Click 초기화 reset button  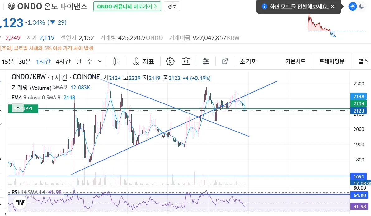[248, 61]
